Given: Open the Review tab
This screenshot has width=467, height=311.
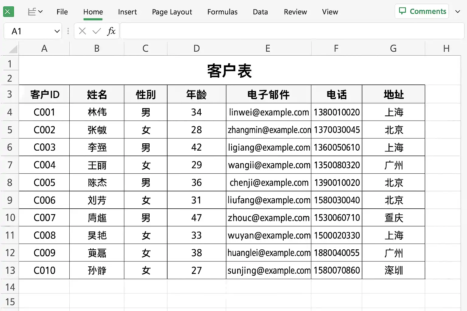Looking at the screenshot, I should [295, 12].
